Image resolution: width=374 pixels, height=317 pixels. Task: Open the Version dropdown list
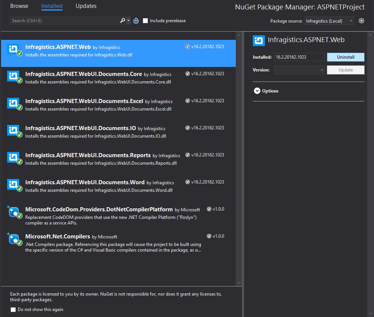coord(299,70)
